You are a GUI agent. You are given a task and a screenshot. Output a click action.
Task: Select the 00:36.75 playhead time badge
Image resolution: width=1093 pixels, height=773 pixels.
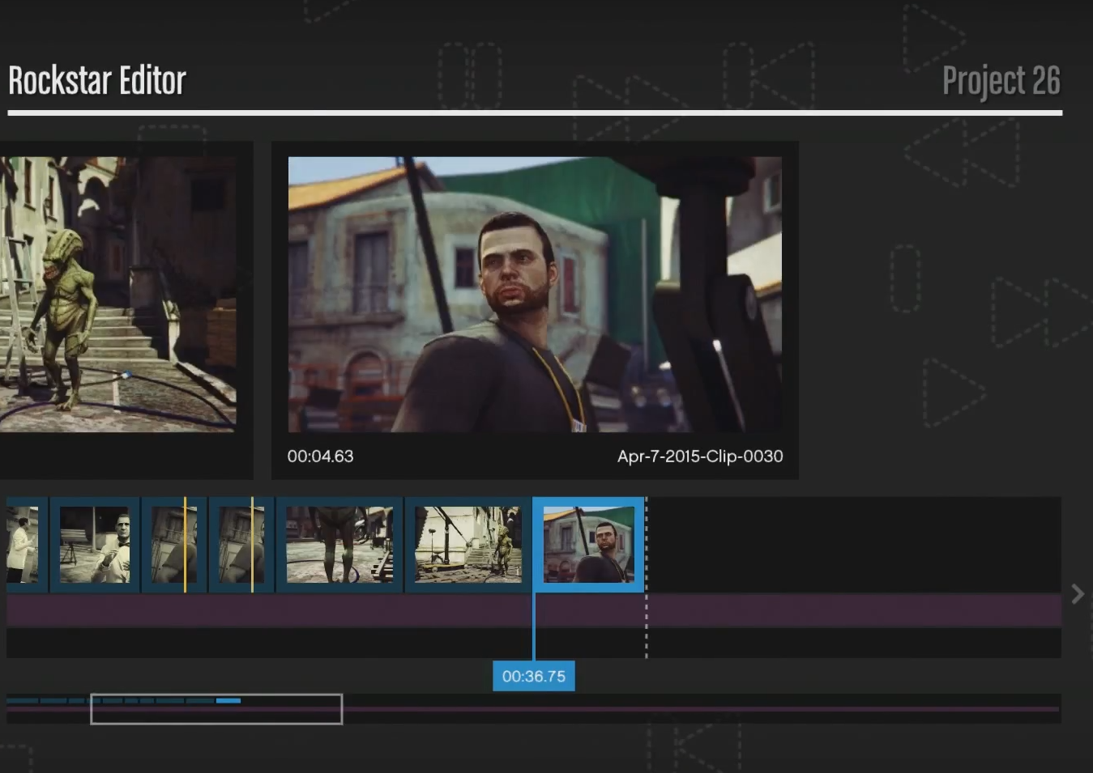click(x=533, y=676)
